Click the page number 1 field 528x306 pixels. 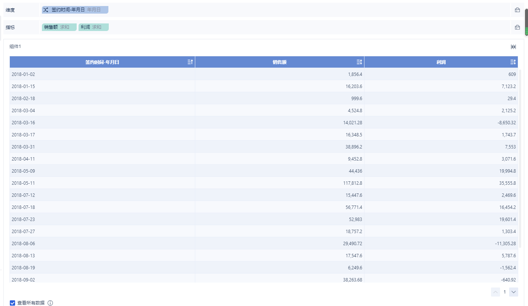pyautogui.click(x=505, y=292)
